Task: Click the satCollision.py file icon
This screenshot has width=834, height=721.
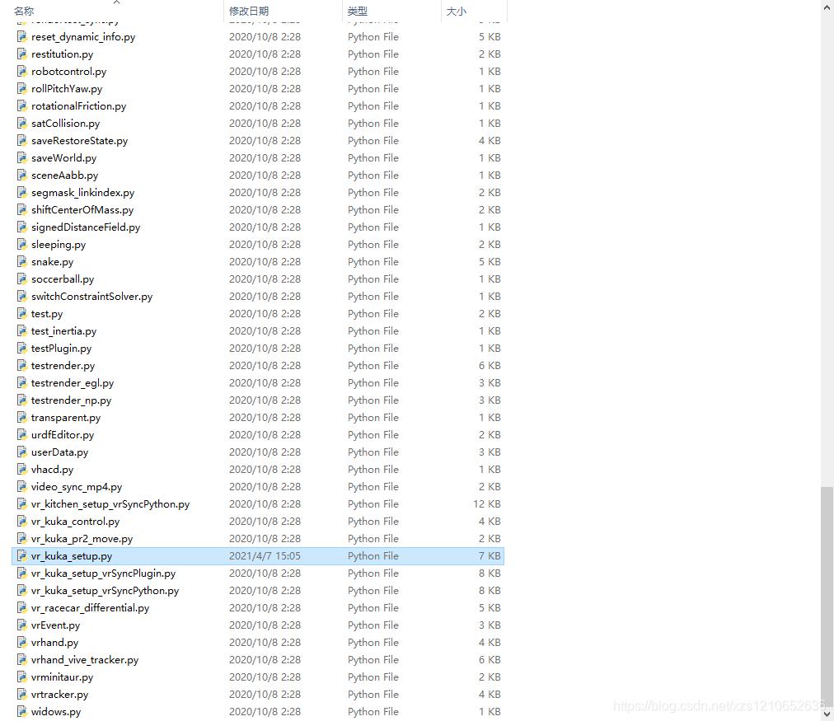Action: pyautogui.click(x=21, y=123)
